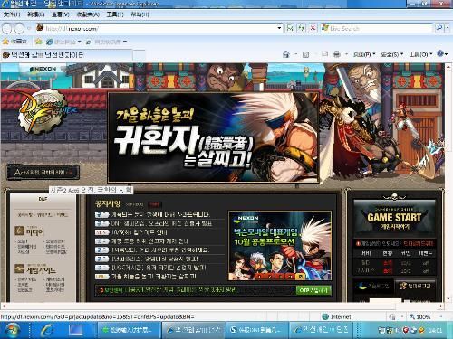The height and width of the screenshot is (339, 453).
Task: Click the Feeds icon in command bar
Action: [x=305, y=54]
